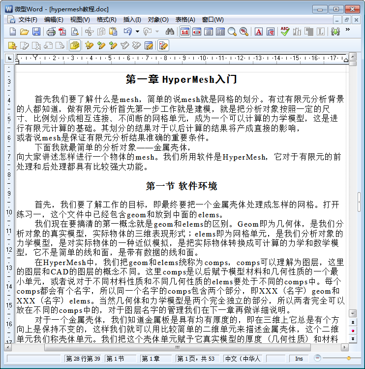
Task: Expand the undo history dropdown arrow
Action: [x=137, y=32]
